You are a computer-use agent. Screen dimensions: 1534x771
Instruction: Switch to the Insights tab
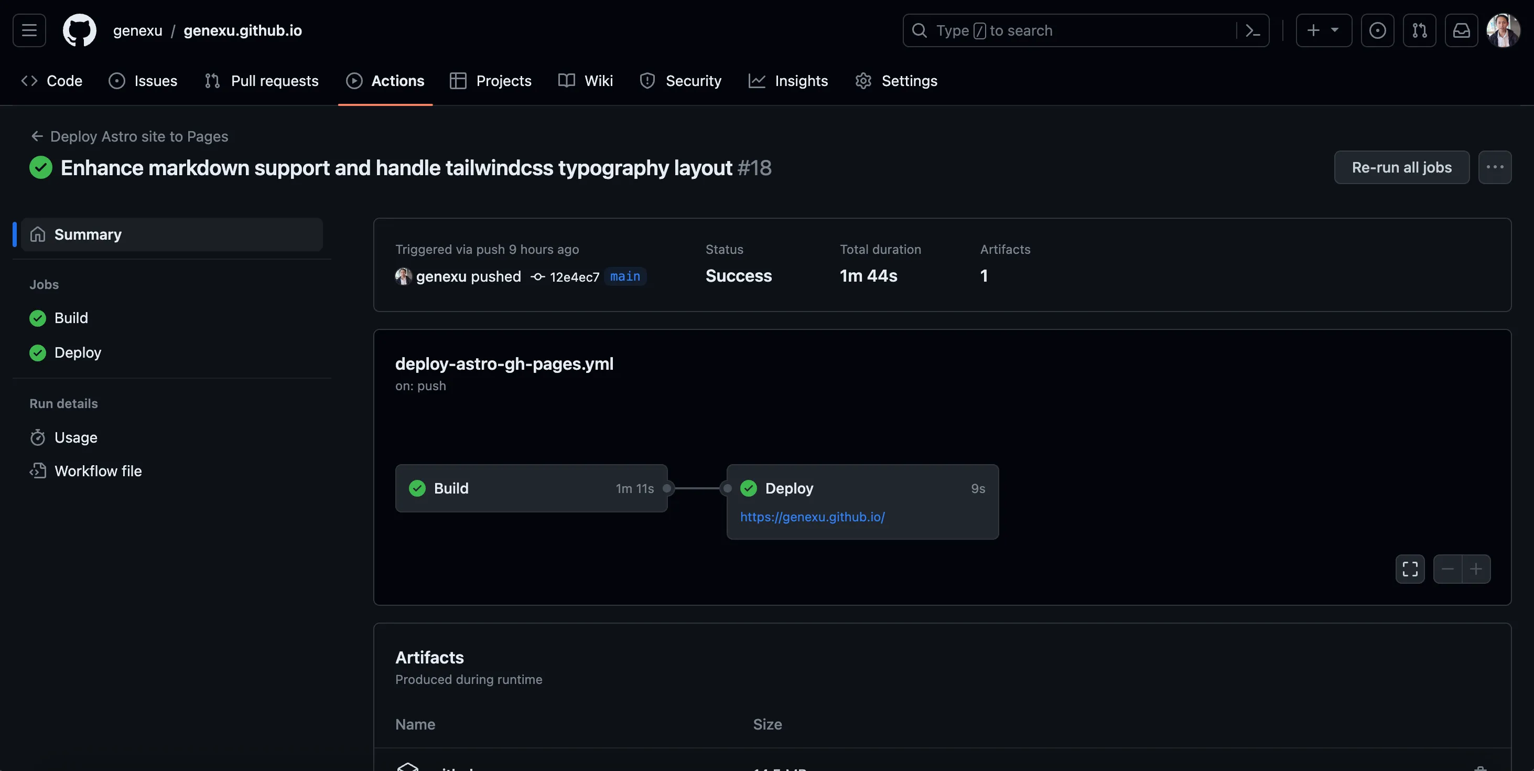click(788, 81)
